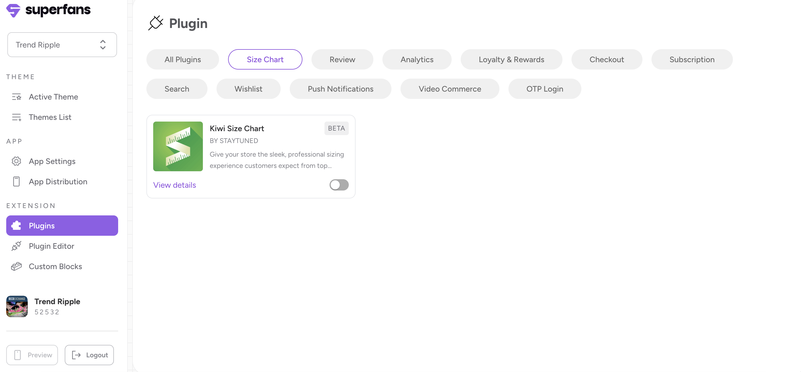Select the Loyalty & Rewards filter tab
Image resolution: width=801 pixels, height=372 pixels.
pos(511,59)
